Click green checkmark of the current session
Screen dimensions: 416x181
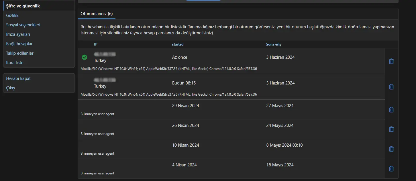pos(85,57)
